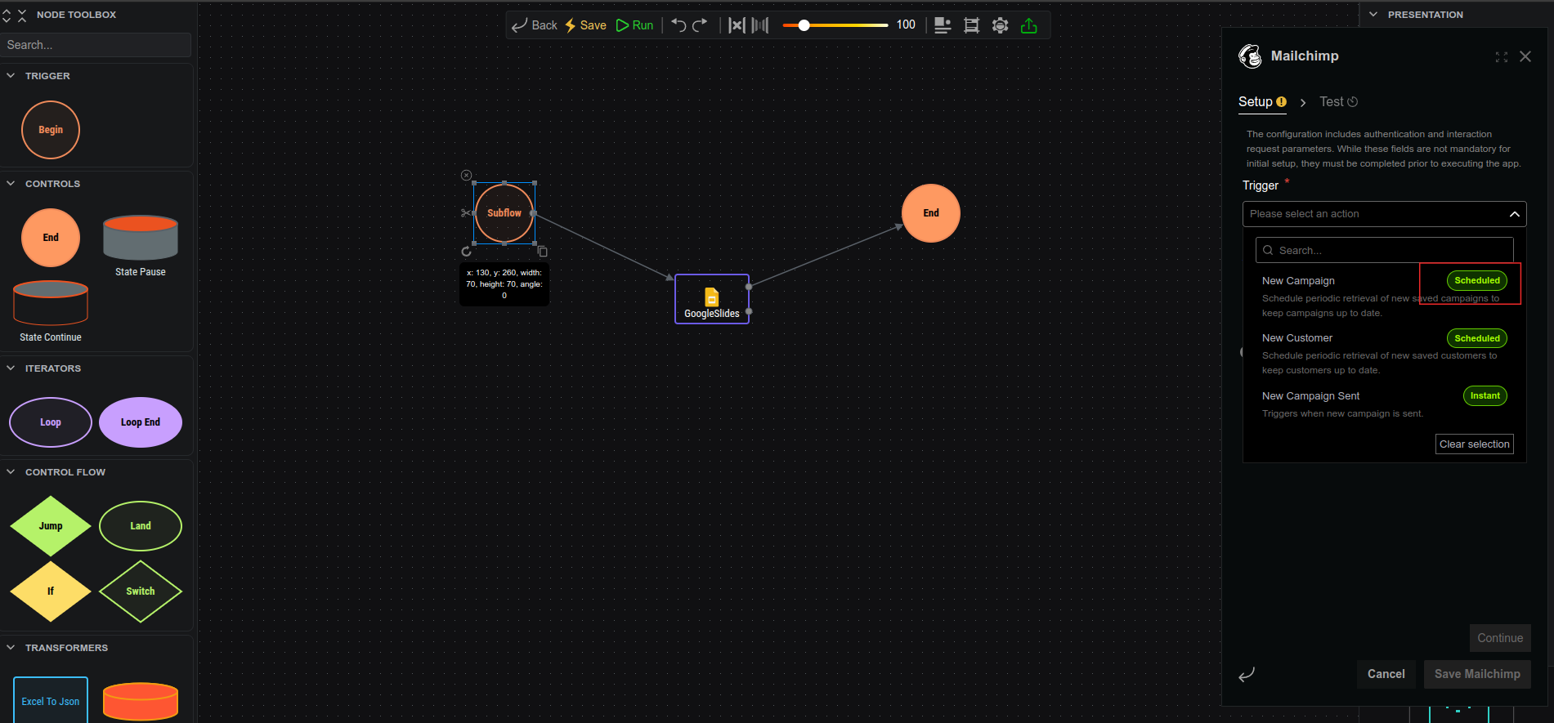Click the bars-with-X icon in the toolbar
This screenshot has height=723, width=1554.
point(737,25)
